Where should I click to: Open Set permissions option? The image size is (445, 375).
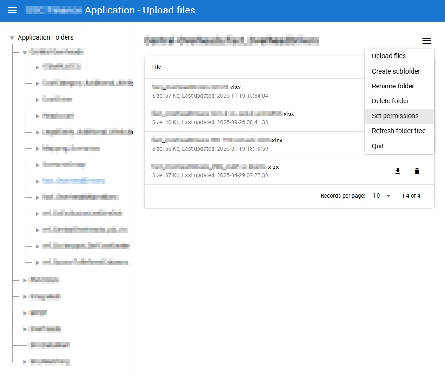[395, 116]
